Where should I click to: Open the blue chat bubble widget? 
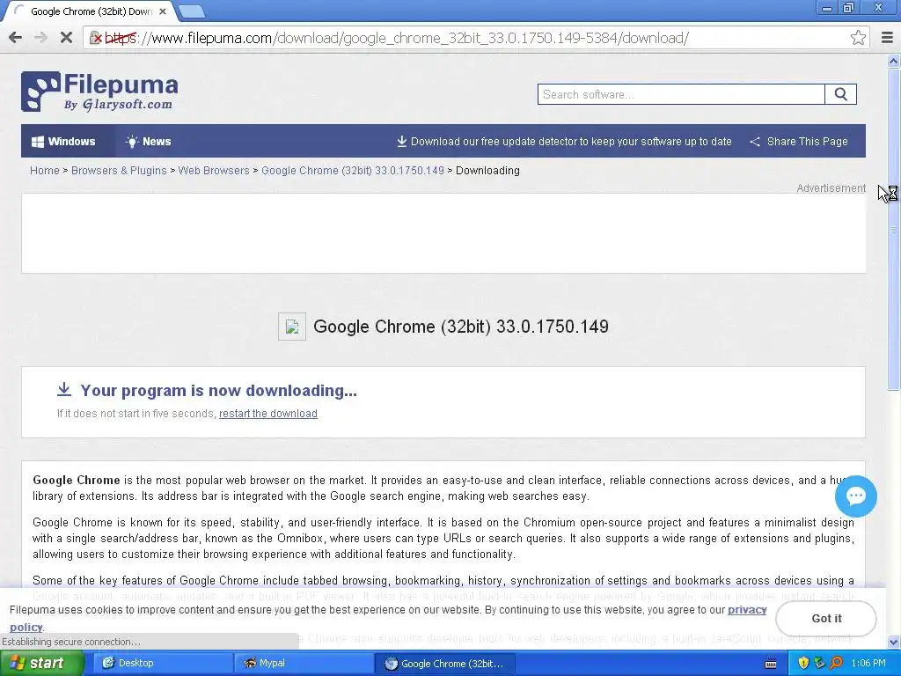(x=855, y=496)
